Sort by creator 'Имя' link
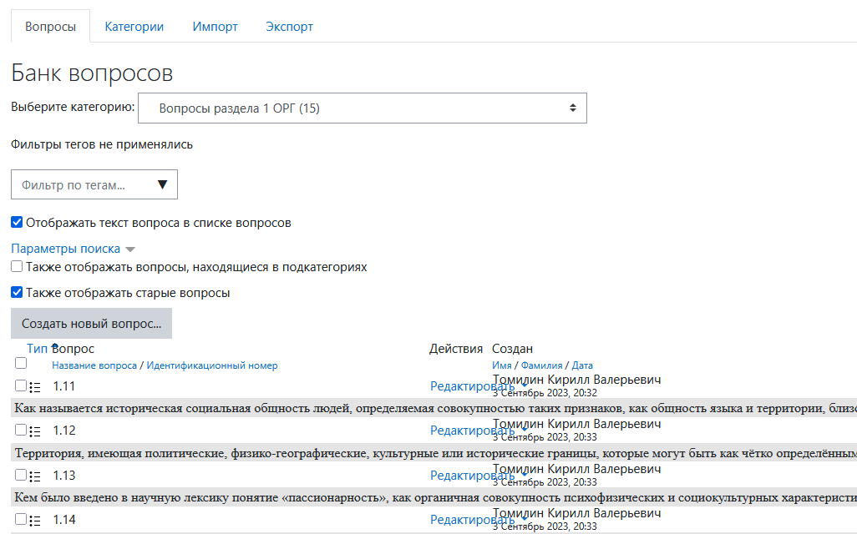 (x=502, y=365)
